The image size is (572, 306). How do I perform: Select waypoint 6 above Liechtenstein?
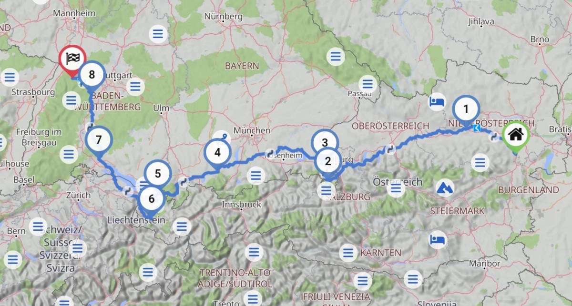coord(151,198)
